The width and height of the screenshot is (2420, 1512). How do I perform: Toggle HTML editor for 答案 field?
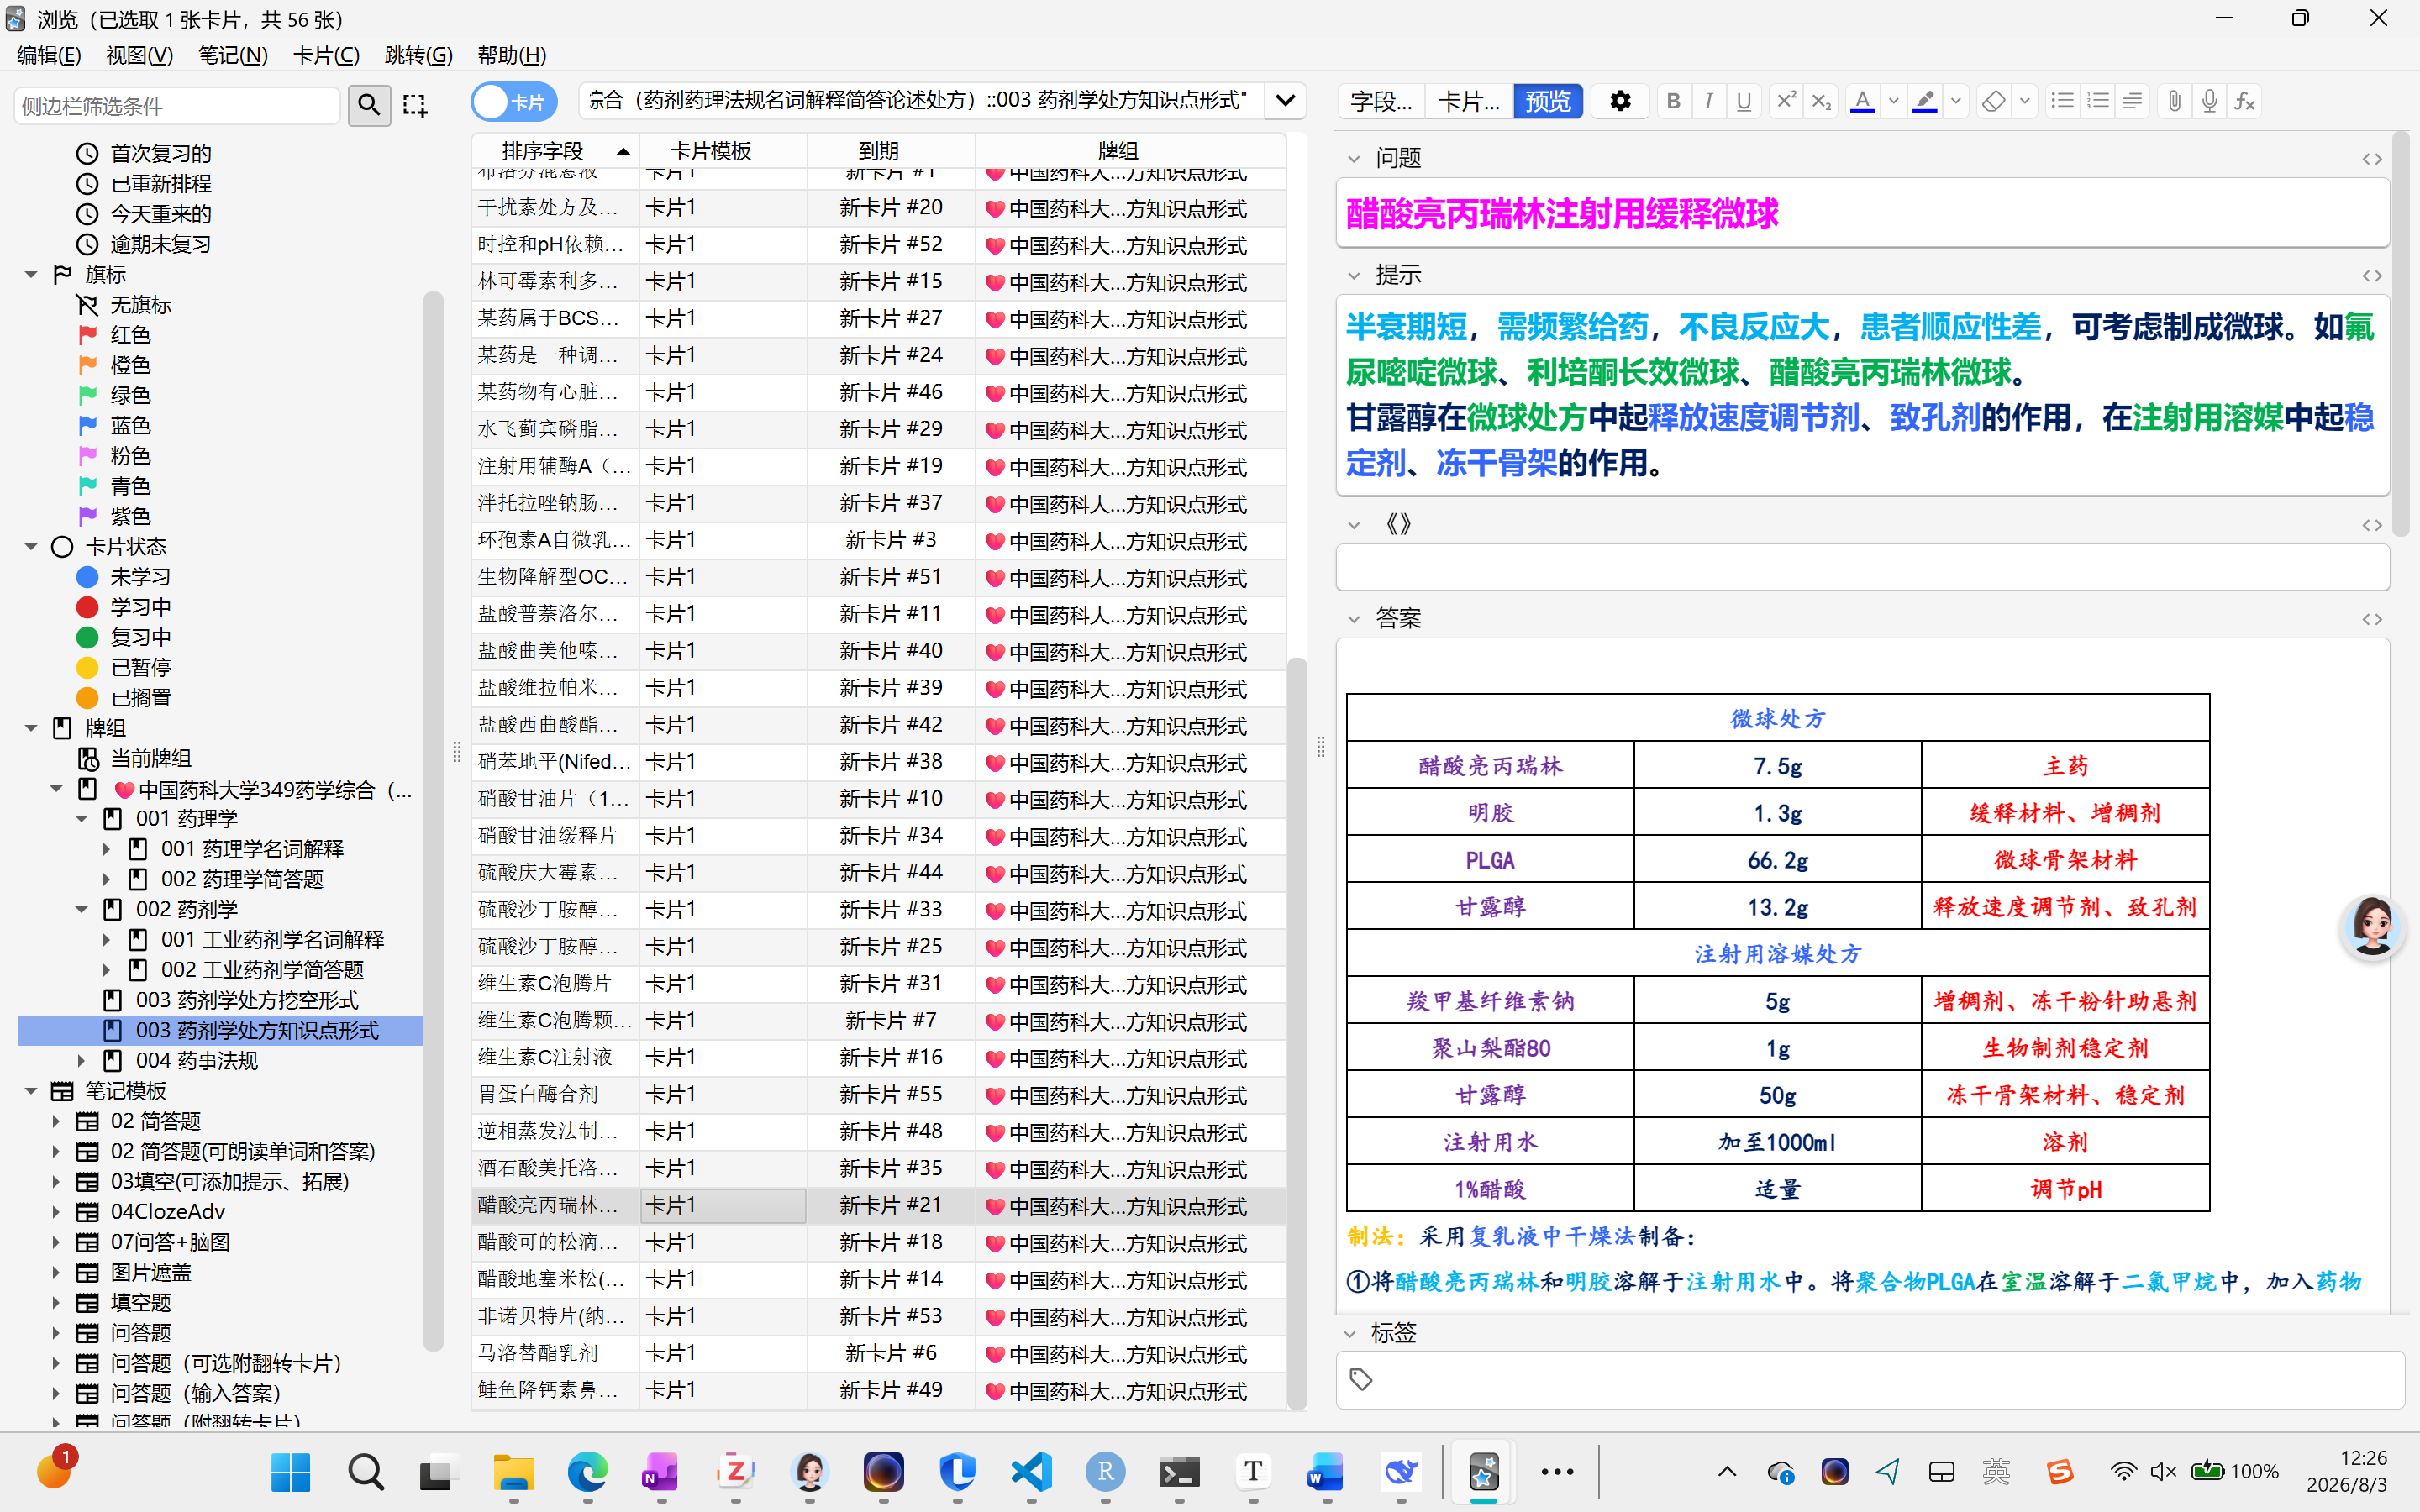point(2372,620)
